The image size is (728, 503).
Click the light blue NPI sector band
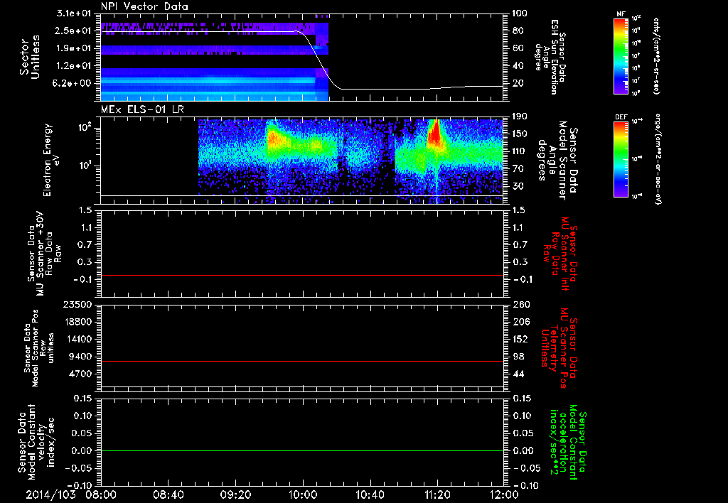tap(208, 80)
